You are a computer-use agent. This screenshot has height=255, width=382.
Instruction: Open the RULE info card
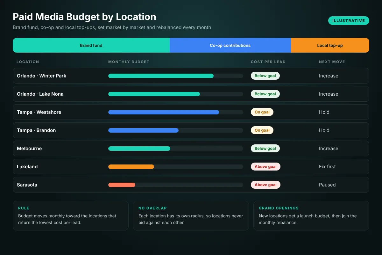(x=71, y=215)
